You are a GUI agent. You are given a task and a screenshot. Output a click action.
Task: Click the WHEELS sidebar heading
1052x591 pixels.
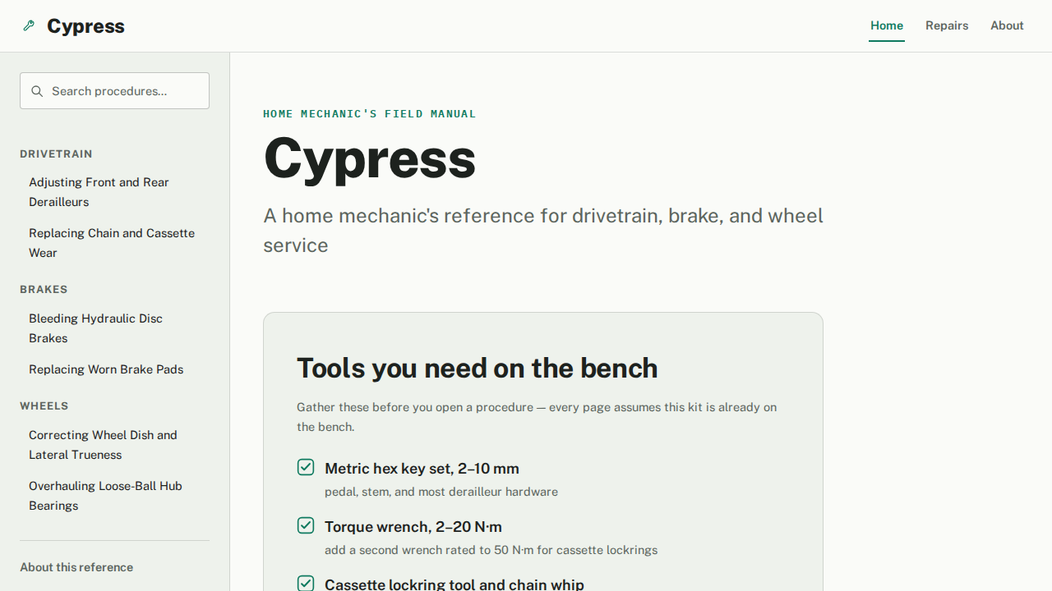point(44,406)
